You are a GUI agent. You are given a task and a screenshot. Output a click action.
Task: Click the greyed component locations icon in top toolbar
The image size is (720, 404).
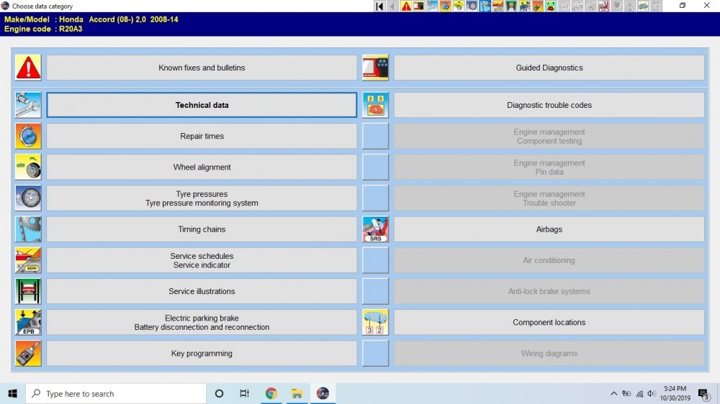[x=644, y=6]
